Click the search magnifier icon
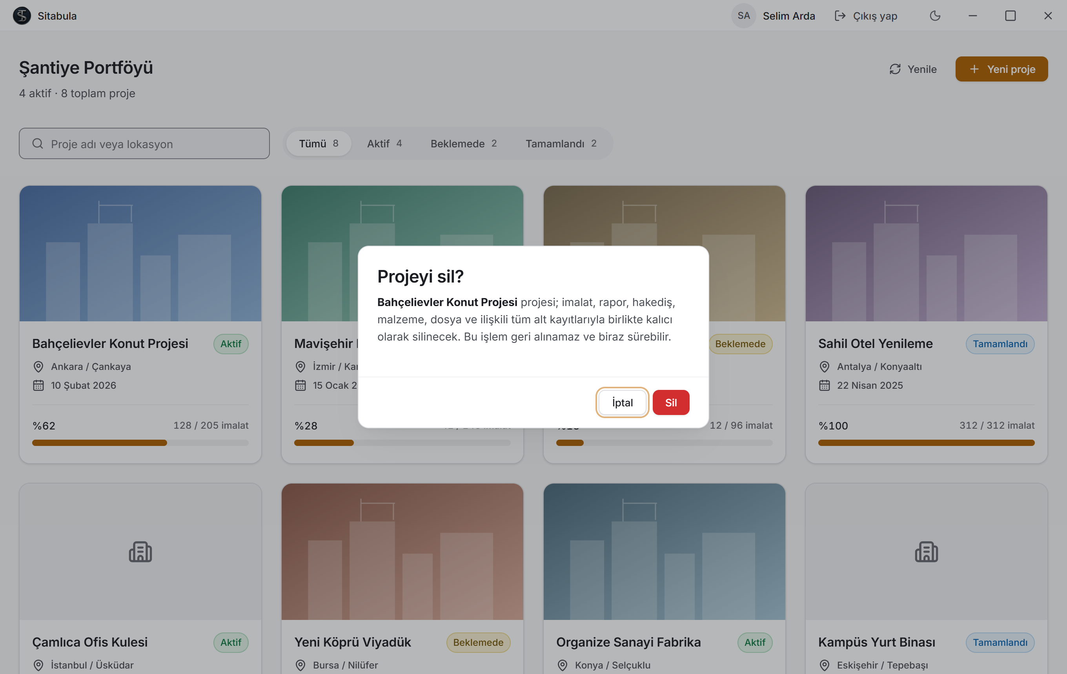Screen dimensions: 1067x674 point(38,143)
